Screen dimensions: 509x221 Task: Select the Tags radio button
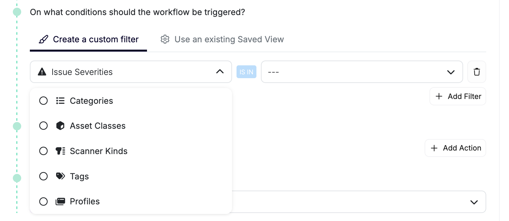tap(43, 176)
